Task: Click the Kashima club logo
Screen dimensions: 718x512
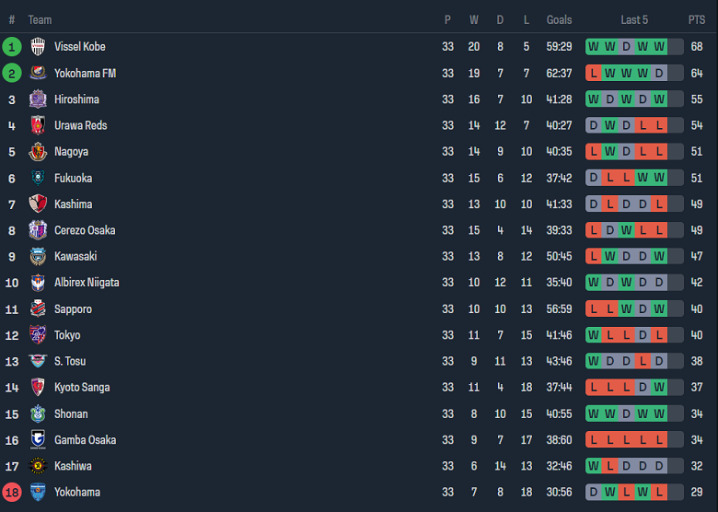Action: point(38,204)
